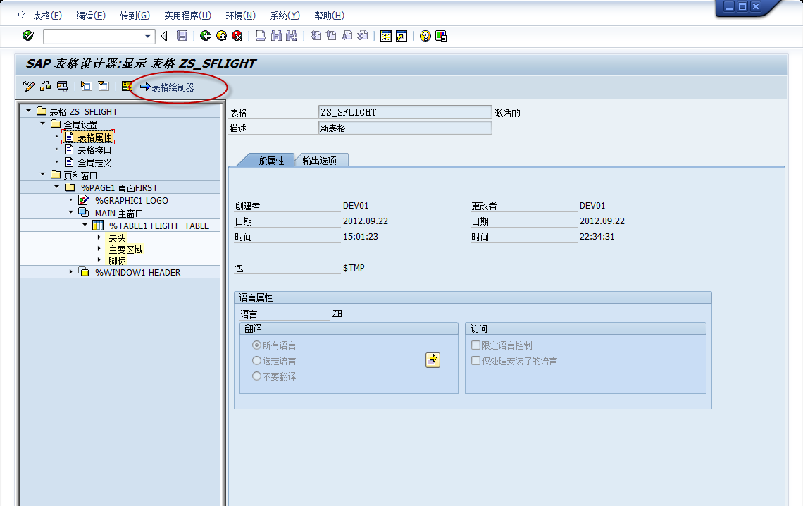Click the 表格绘制器 button
Viewport: 803px width, 506px height.
[168, 87]
